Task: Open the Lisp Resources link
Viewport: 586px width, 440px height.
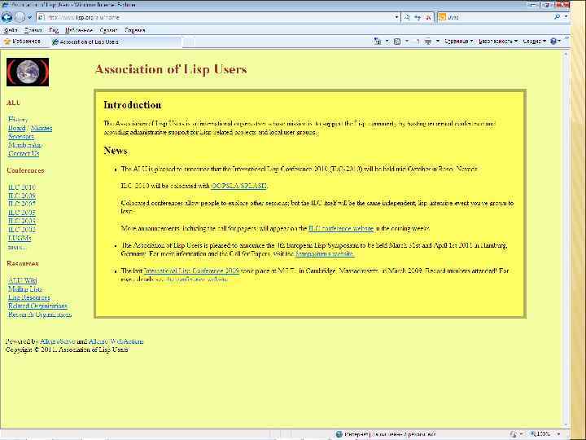Action: 28,298
